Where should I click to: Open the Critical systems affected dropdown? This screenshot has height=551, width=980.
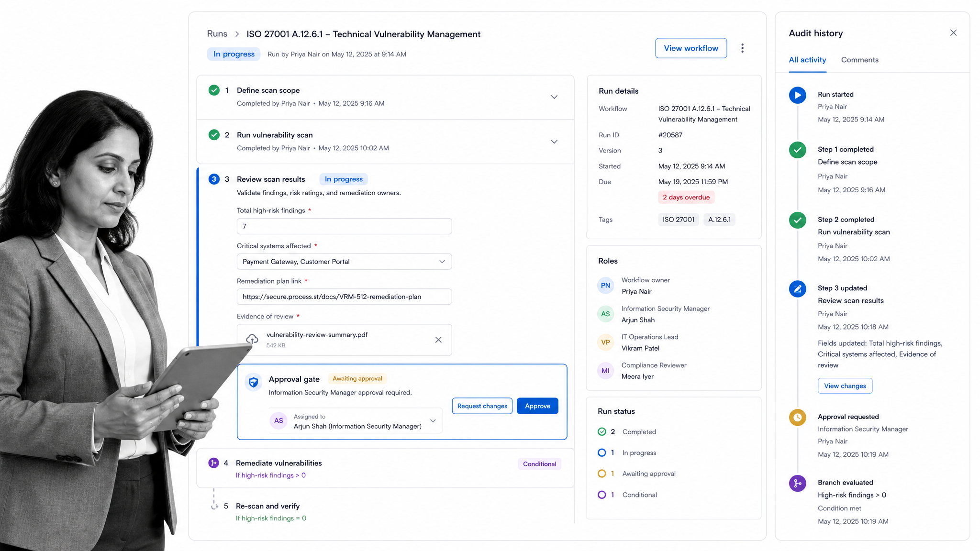344,262
